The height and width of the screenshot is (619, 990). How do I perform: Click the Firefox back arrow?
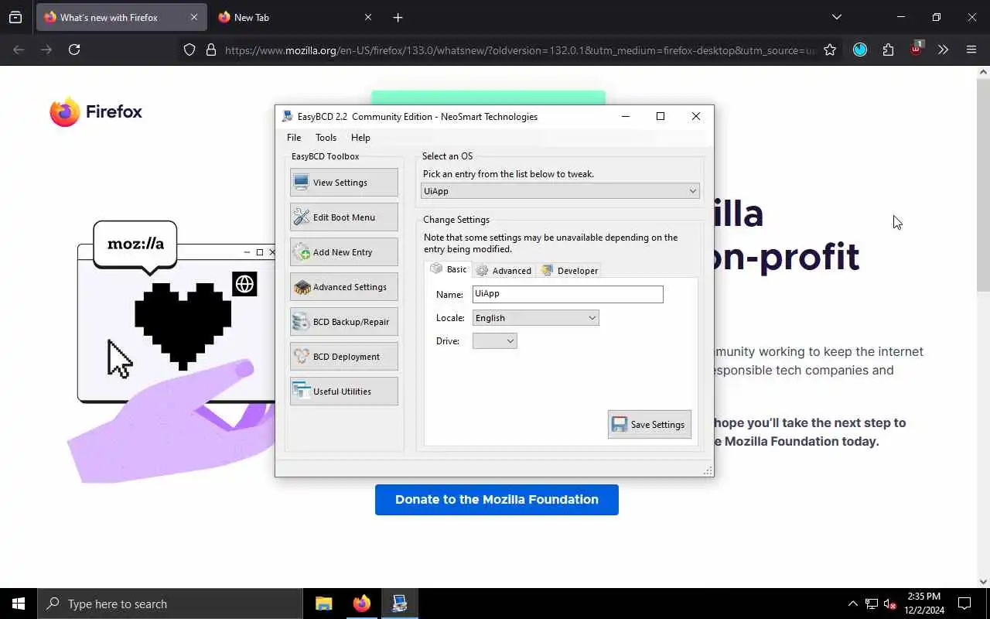[x=19, y=50]
